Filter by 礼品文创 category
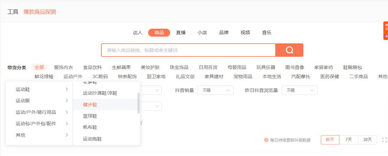This screenshot has height=156, width=388. [x=185, y=77]
